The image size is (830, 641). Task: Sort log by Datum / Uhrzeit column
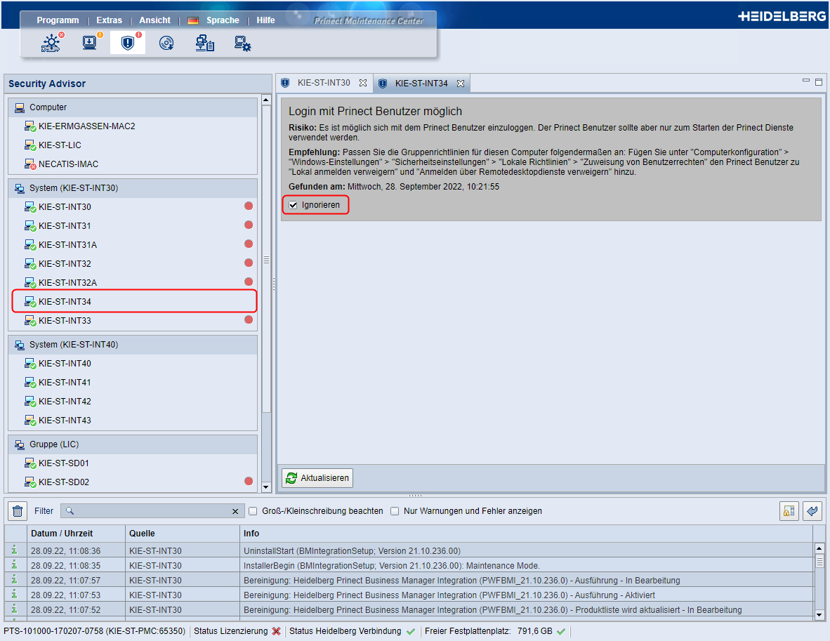coord(76,534)
